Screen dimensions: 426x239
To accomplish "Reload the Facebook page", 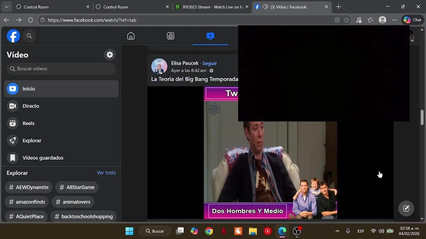I will [31, 20].
